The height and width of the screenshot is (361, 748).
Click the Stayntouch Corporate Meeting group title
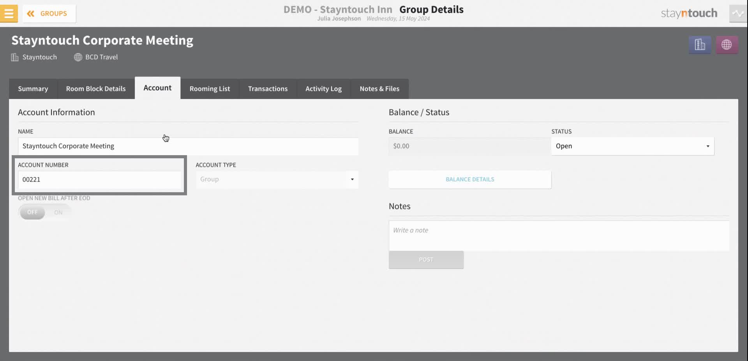102,41
